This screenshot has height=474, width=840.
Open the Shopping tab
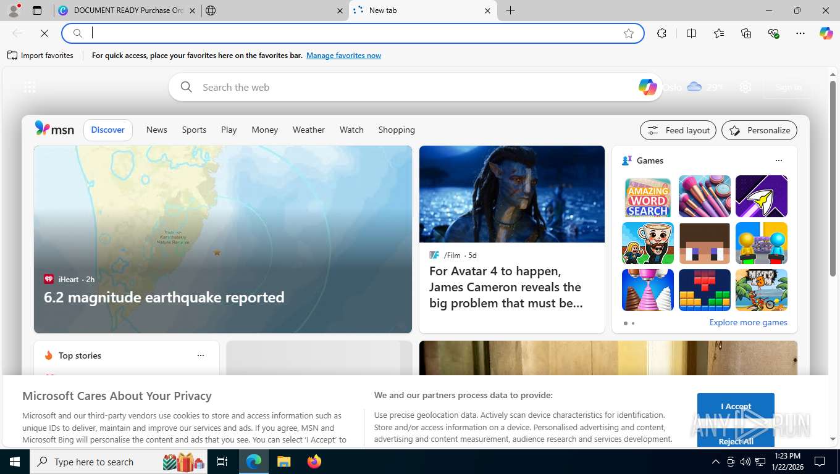coord(397,130)
